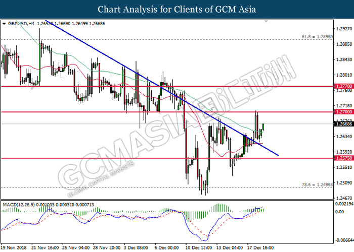354x252 pixels.
Task: Click the 10 Dec 12:00 time label
Action: click(x=199, y=247)
